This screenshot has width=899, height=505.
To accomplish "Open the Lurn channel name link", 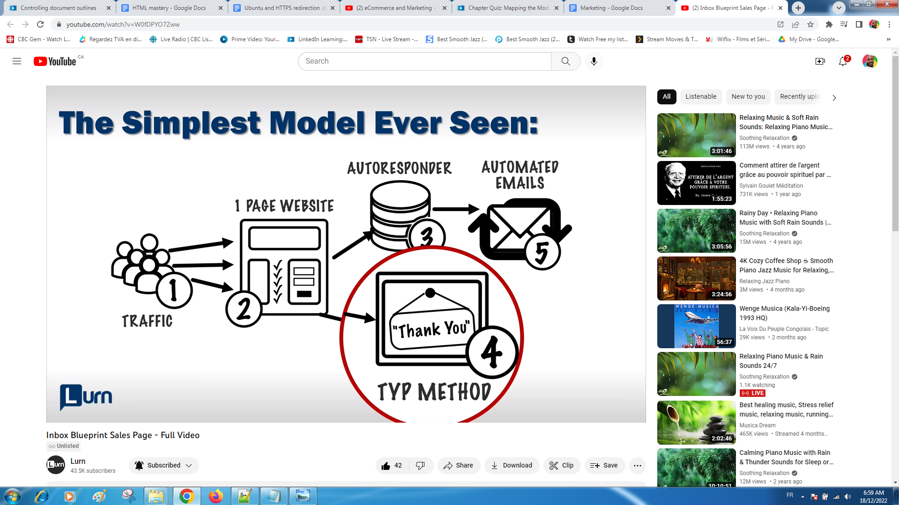I will (78, 461).
